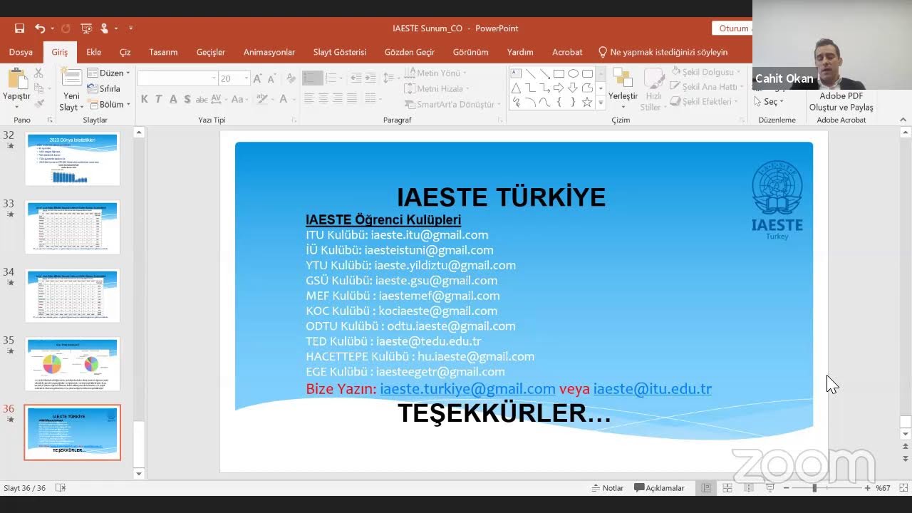Click the Undo arrow icon

coord(40,28)
